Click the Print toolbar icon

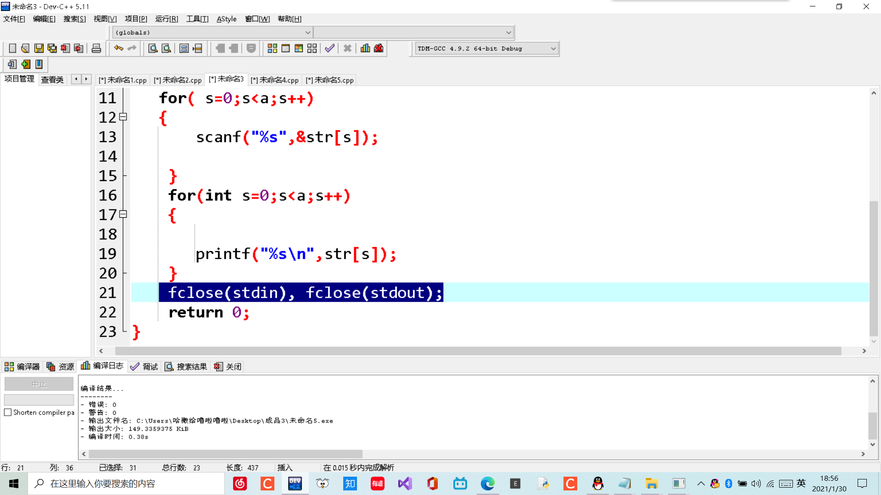point(96,49)
